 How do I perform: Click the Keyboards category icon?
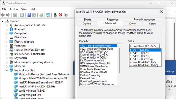coord(11,58)
